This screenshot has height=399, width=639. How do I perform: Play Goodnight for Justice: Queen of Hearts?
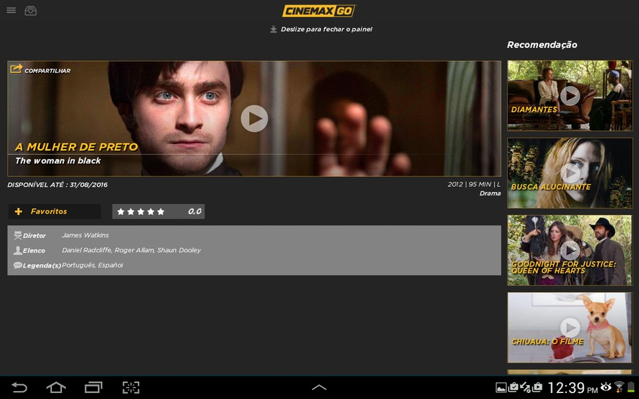click(570, 250)
